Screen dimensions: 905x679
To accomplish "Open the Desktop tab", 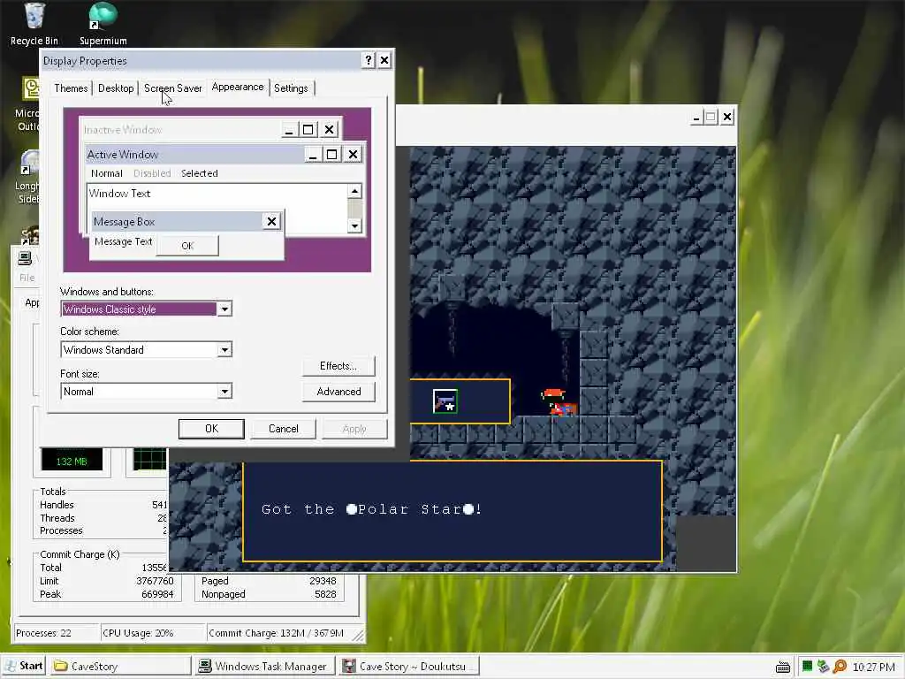I will 116,88.
